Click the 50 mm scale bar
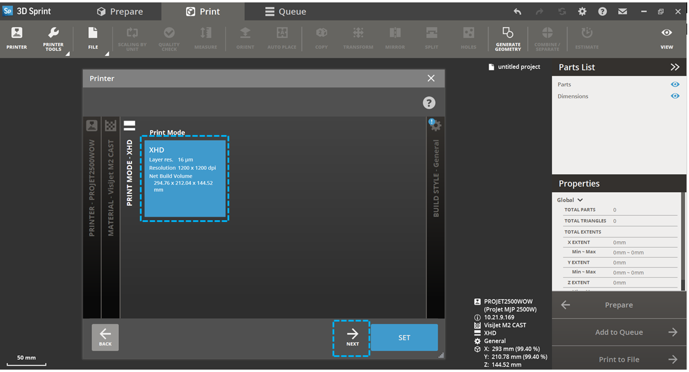 [x=26, y=358]
